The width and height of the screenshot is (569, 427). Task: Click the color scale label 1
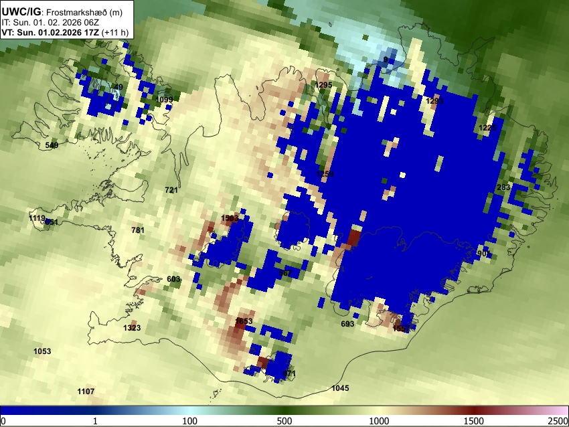pos(95,421)
